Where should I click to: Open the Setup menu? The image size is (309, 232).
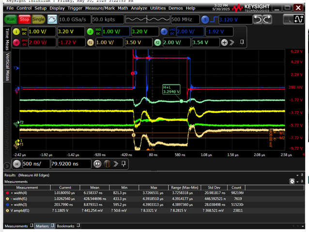pyautogui.click(x=40, y=8)
